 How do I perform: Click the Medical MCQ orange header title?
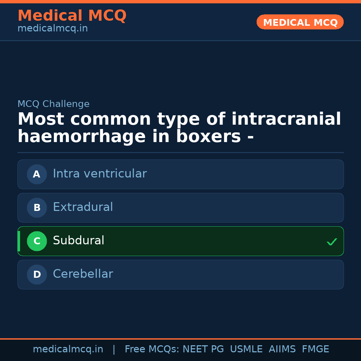(72, 16)
